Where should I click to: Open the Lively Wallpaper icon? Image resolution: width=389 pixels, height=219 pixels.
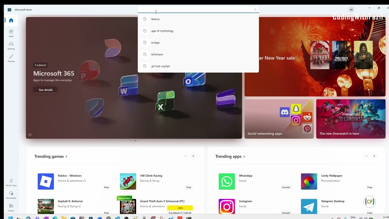[309, 182]
